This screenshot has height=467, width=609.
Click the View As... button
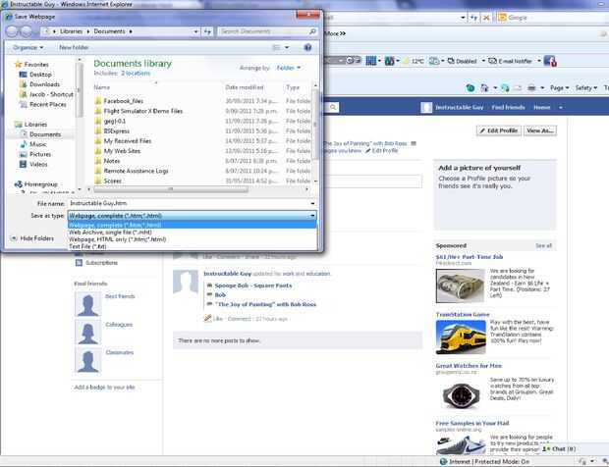[540, 130]
